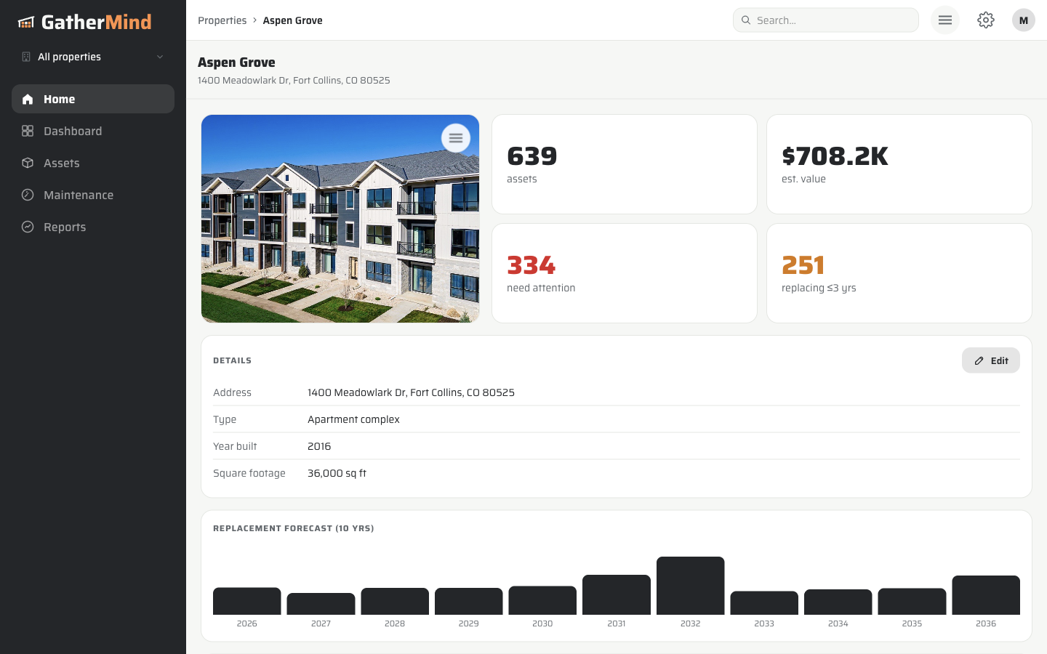The image size is (1047, 654).
Task: Click the REPLACEMENT FORECAST (10 YRS) heading
Action: 294,528
